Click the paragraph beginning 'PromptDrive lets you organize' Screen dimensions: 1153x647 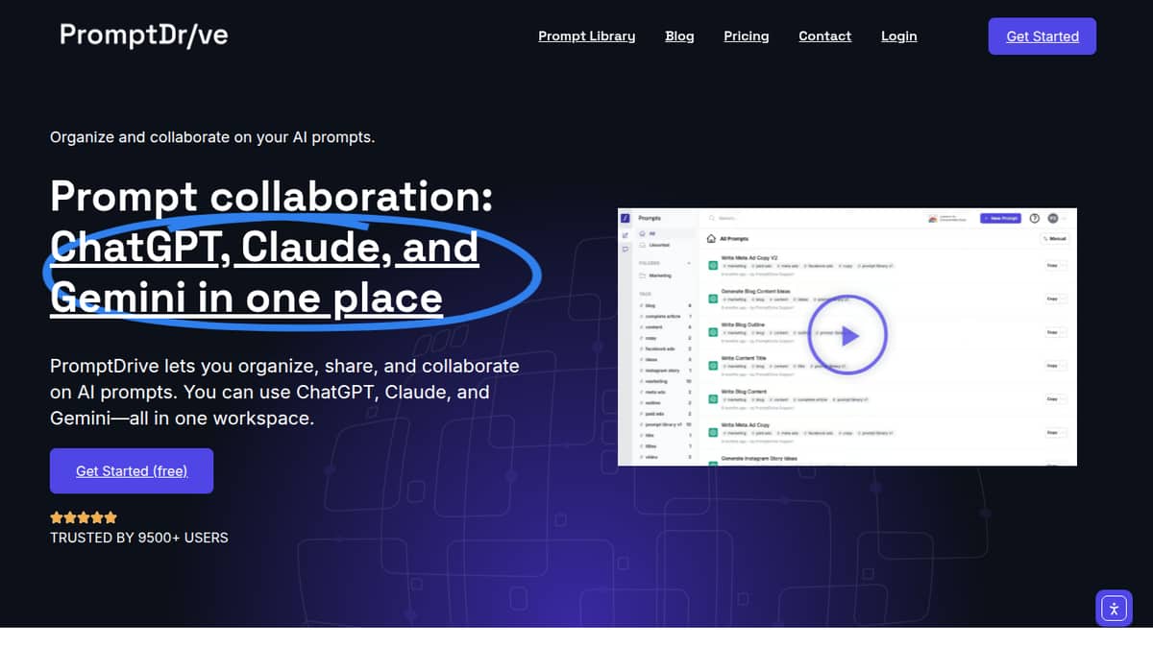click(x=284, y=393)
